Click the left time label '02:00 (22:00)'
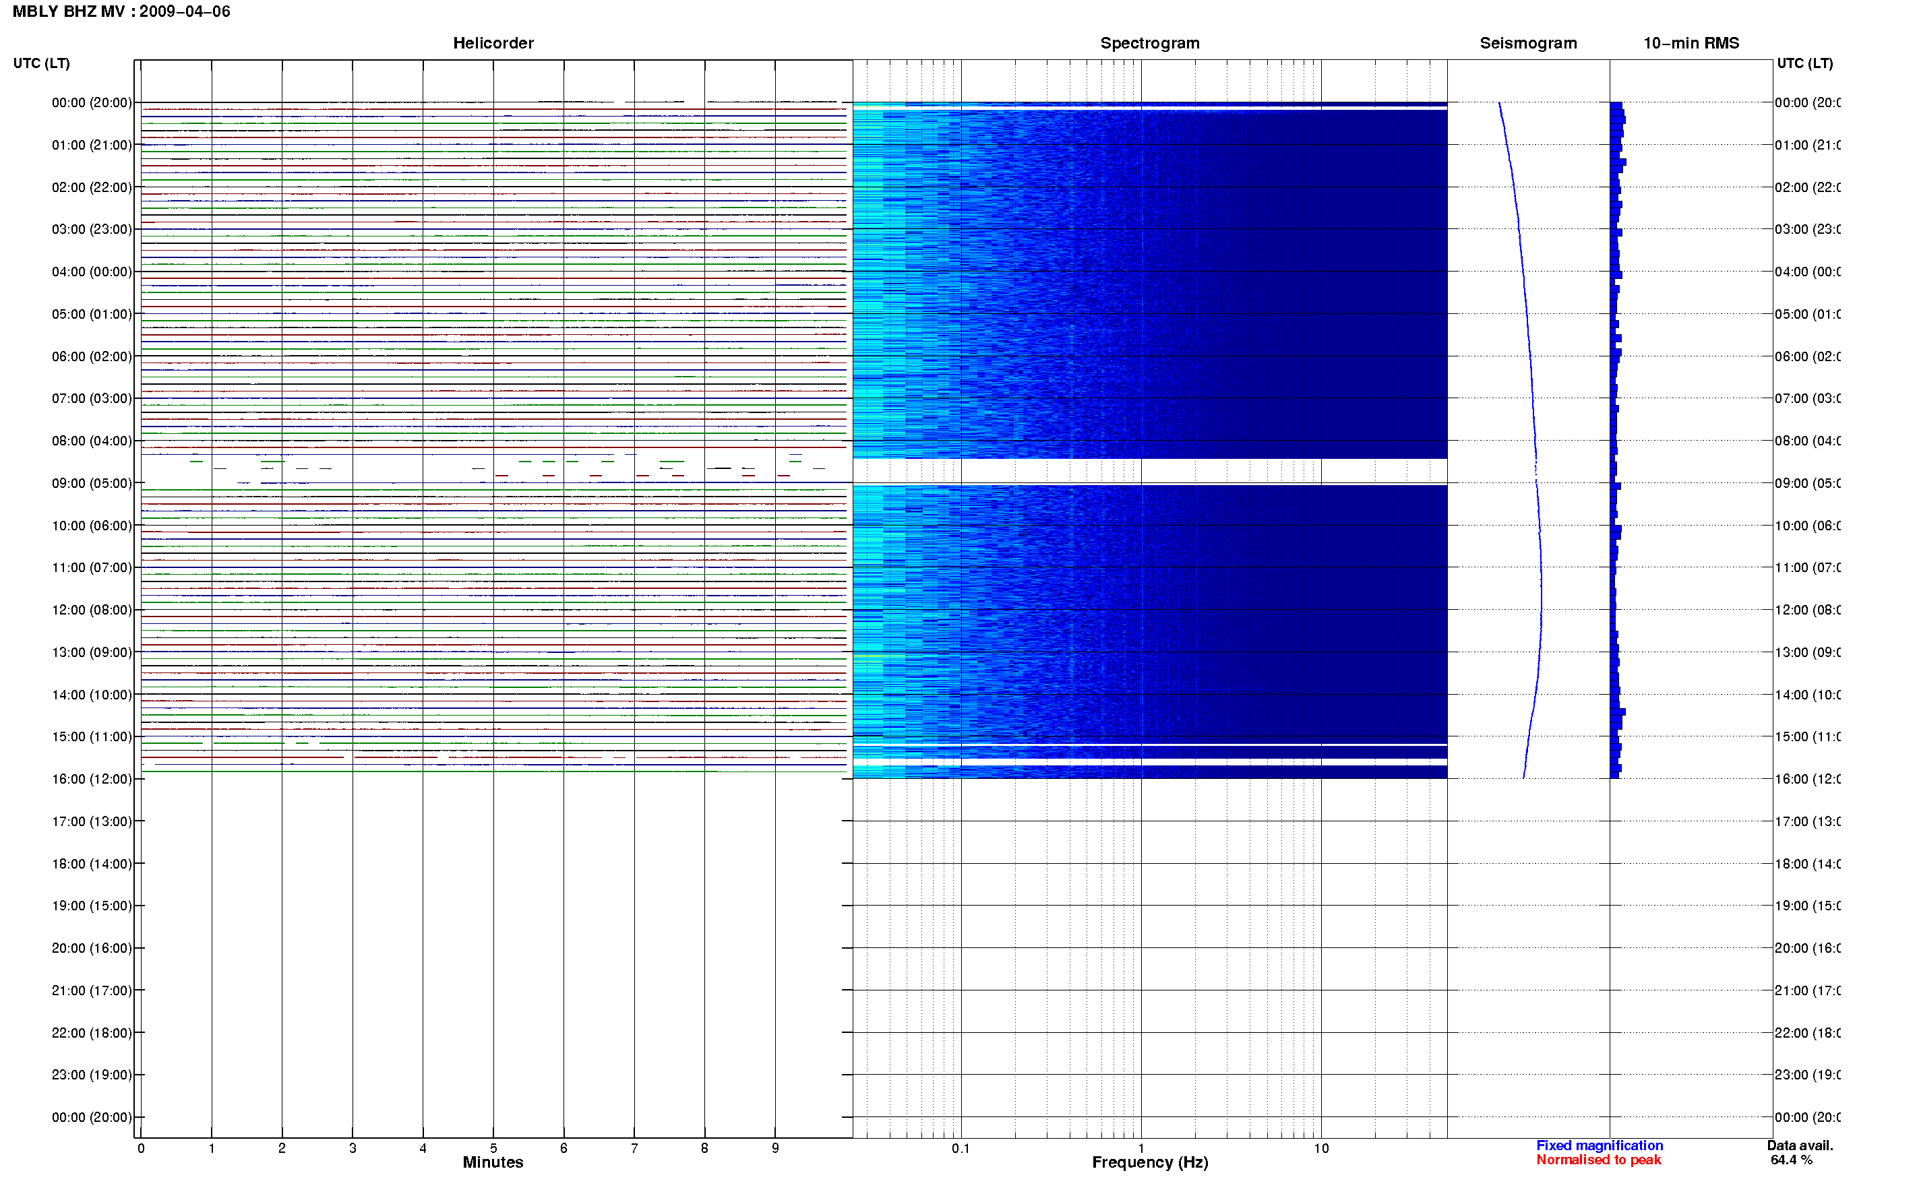The height and width of the screenshot is (1198, 1917). click(92, 188)
